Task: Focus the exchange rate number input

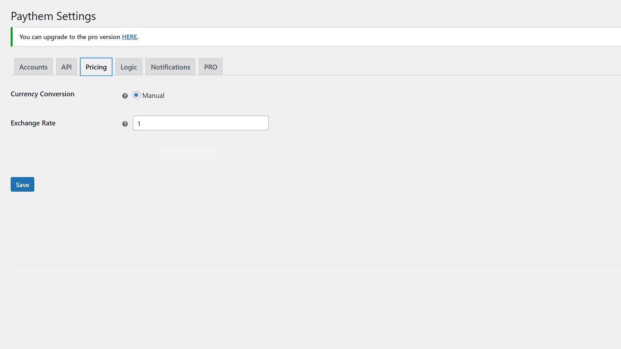Action: point(201,123)
